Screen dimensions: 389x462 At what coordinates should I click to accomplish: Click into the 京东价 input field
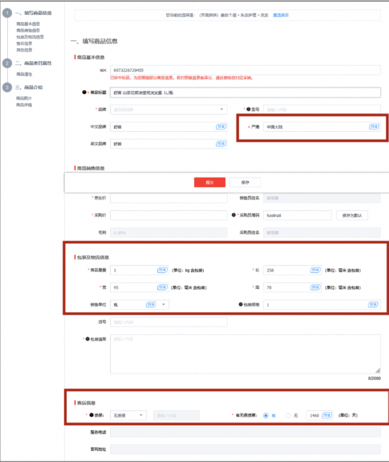[x=169, y=198]
